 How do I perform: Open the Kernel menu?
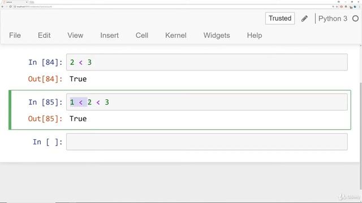coord(176,36)
